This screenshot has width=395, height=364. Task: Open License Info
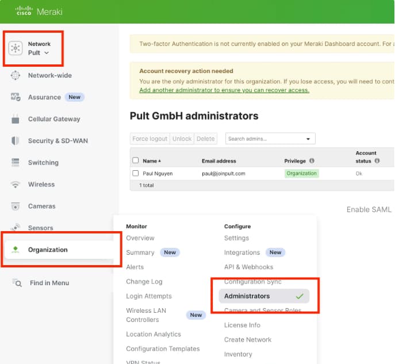242,325
